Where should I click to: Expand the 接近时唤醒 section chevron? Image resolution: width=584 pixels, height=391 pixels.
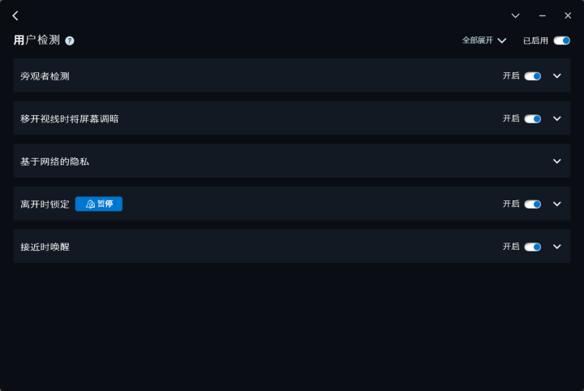tap(556, 247)
